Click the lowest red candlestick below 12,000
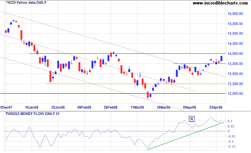 click(148, 95)
